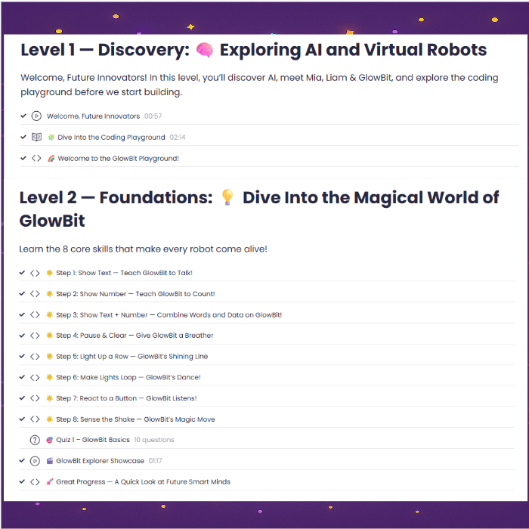This screenshot has width=529, height=529.
Task: Toggle the checkmark beside Step 6 lesson
Action: pos(23,377)
